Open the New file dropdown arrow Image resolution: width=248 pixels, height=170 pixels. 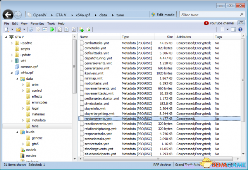(12, 29)
